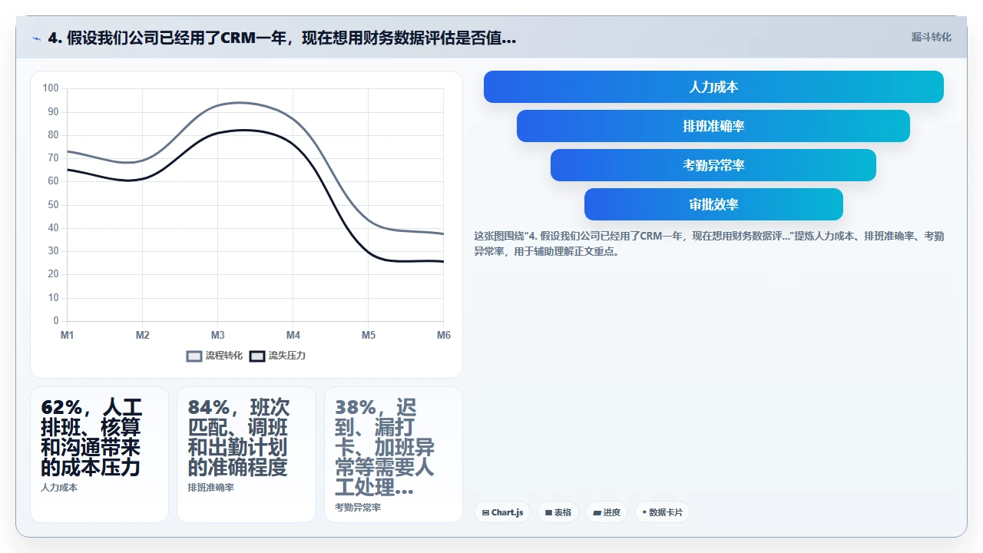Click the M3 x-axis label
983x553 pixels.
point(218,336)
